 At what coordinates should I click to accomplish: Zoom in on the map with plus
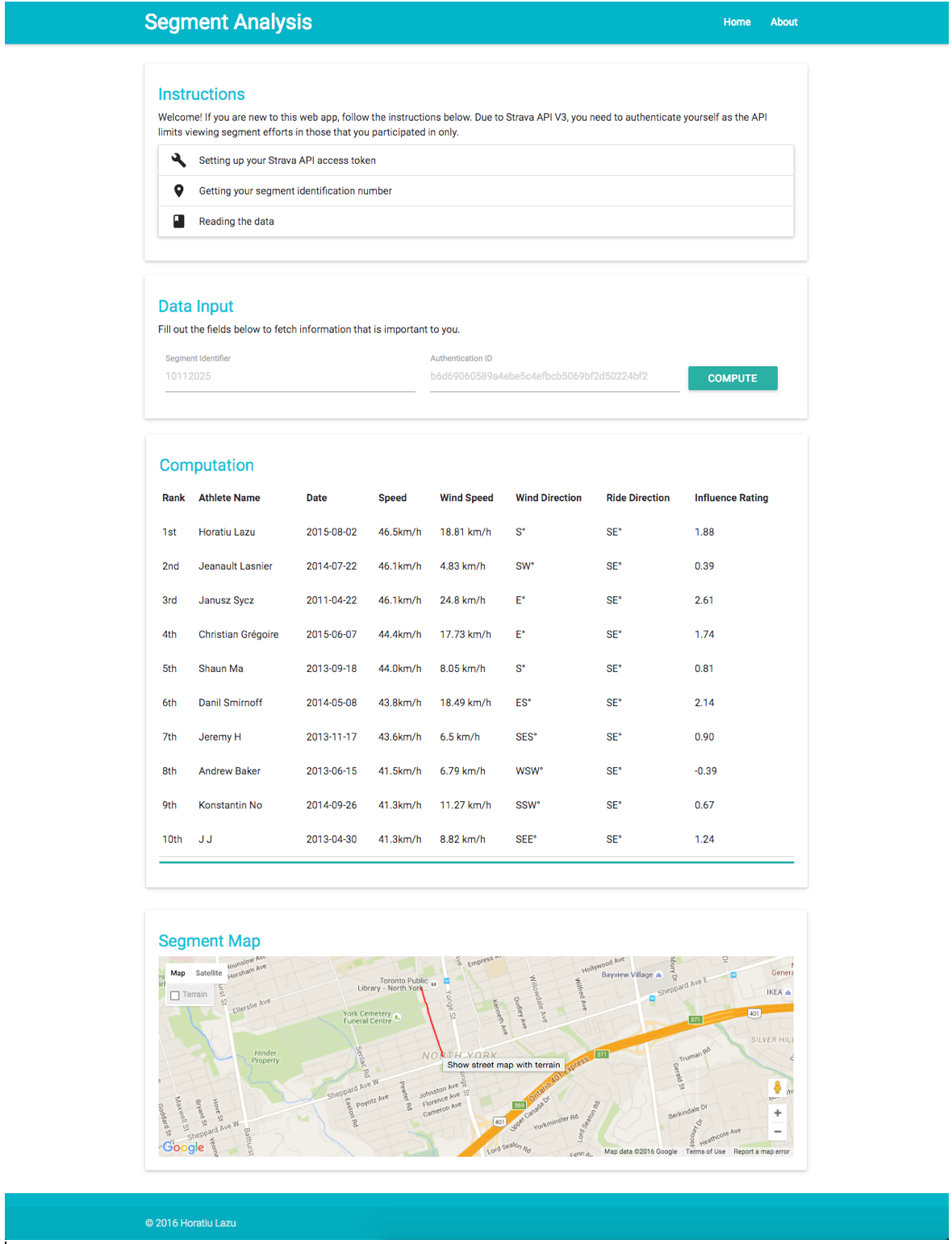777,1113
